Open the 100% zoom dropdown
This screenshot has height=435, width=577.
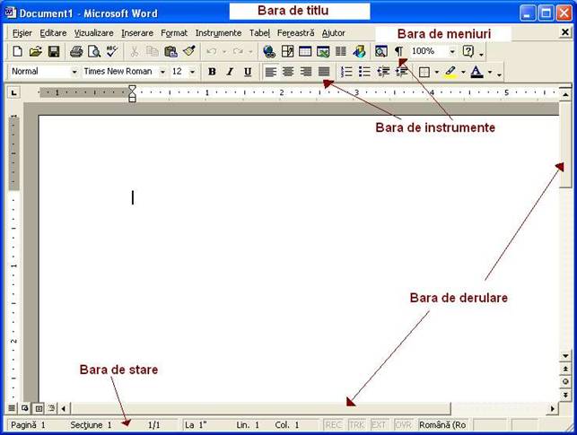452,51
